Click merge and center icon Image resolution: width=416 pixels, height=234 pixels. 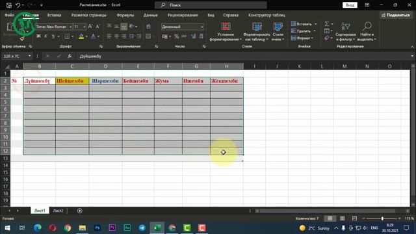148,36
